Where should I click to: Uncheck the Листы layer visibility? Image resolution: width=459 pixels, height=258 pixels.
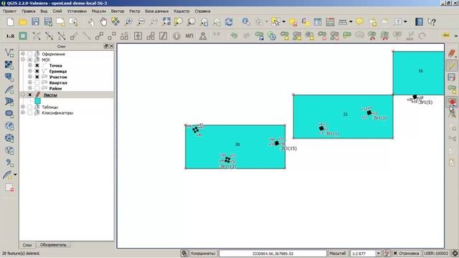pos(30,95)
